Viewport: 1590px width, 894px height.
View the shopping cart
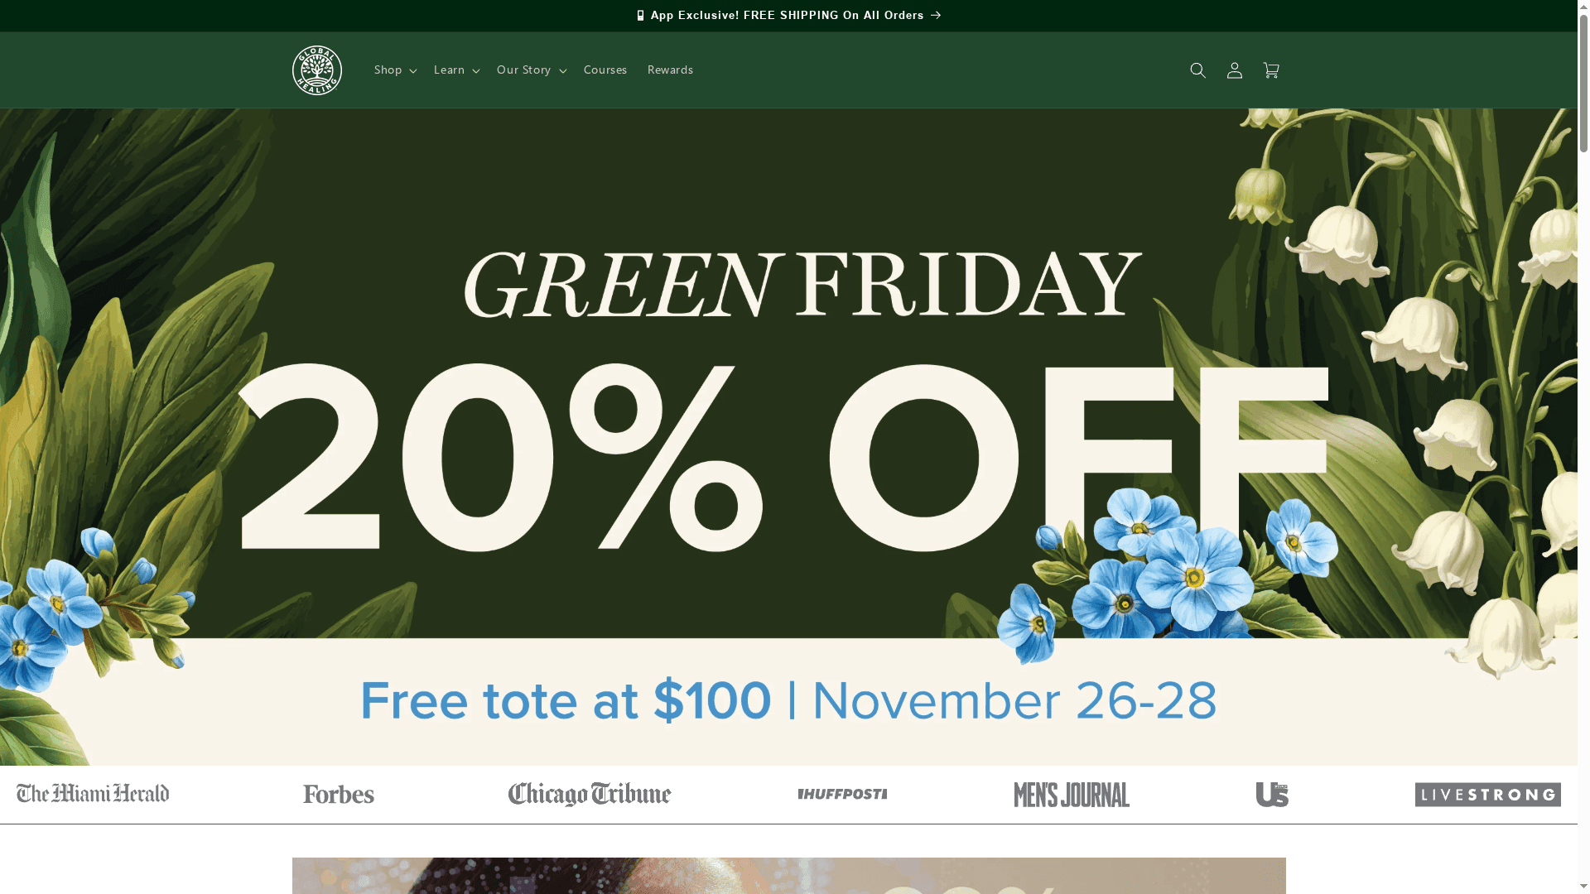point(1271,70)
